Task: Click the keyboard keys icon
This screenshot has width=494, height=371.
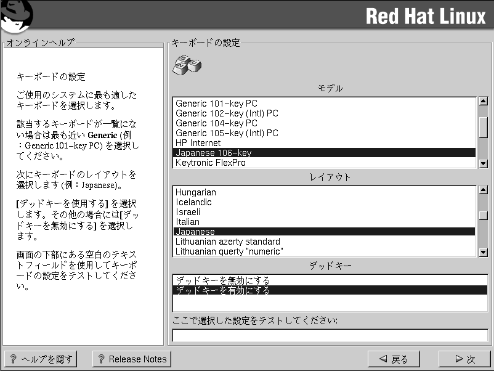Action: [187, 65]
